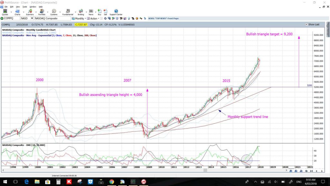Click the Buy order icon
Viewport: 330px width, 186px height.
point(100,12)
